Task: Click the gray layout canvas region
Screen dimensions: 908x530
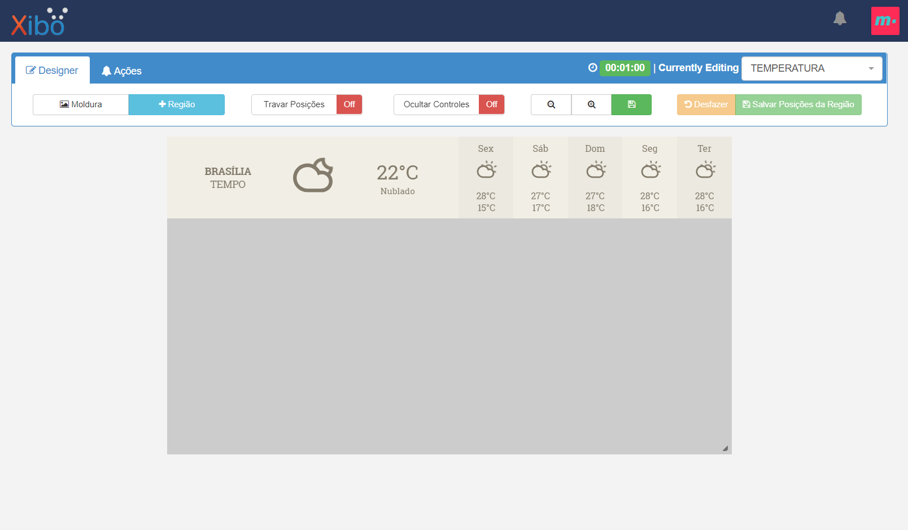Action: tap(449, 336)
